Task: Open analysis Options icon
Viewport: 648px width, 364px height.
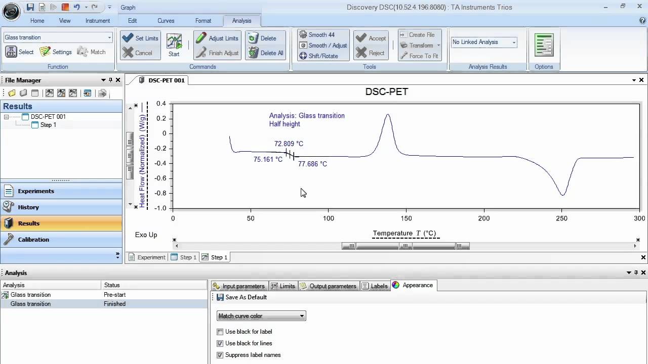Action: [544, 45]
